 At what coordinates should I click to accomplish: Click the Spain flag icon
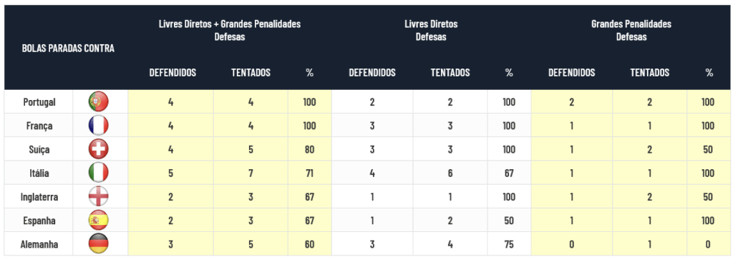tap(99, 221)
